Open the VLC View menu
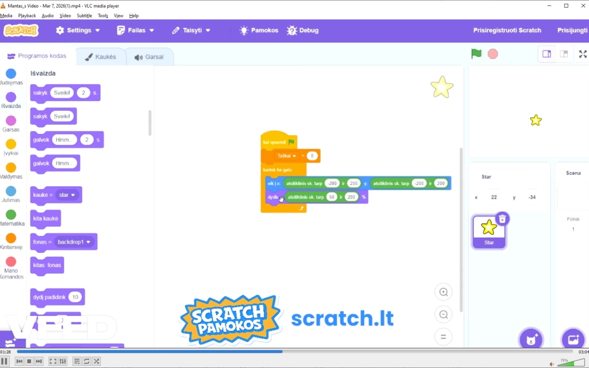The height and width of the screenshot is (368, 589). click(118, 16)
